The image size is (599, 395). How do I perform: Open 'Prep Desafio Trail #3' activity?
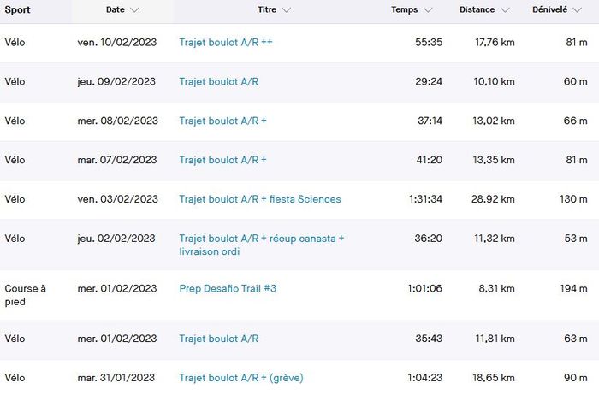(228, 288)
